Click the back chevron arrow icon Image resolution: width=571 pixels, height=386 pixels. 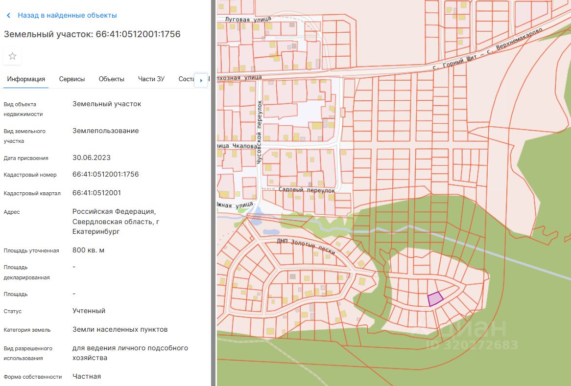click(x=8, y=16)
